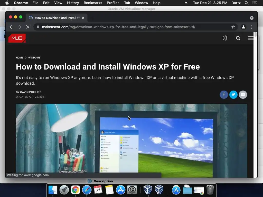Open the Apple menu
The height and width of the screenshot is (197, 263).
7,3
